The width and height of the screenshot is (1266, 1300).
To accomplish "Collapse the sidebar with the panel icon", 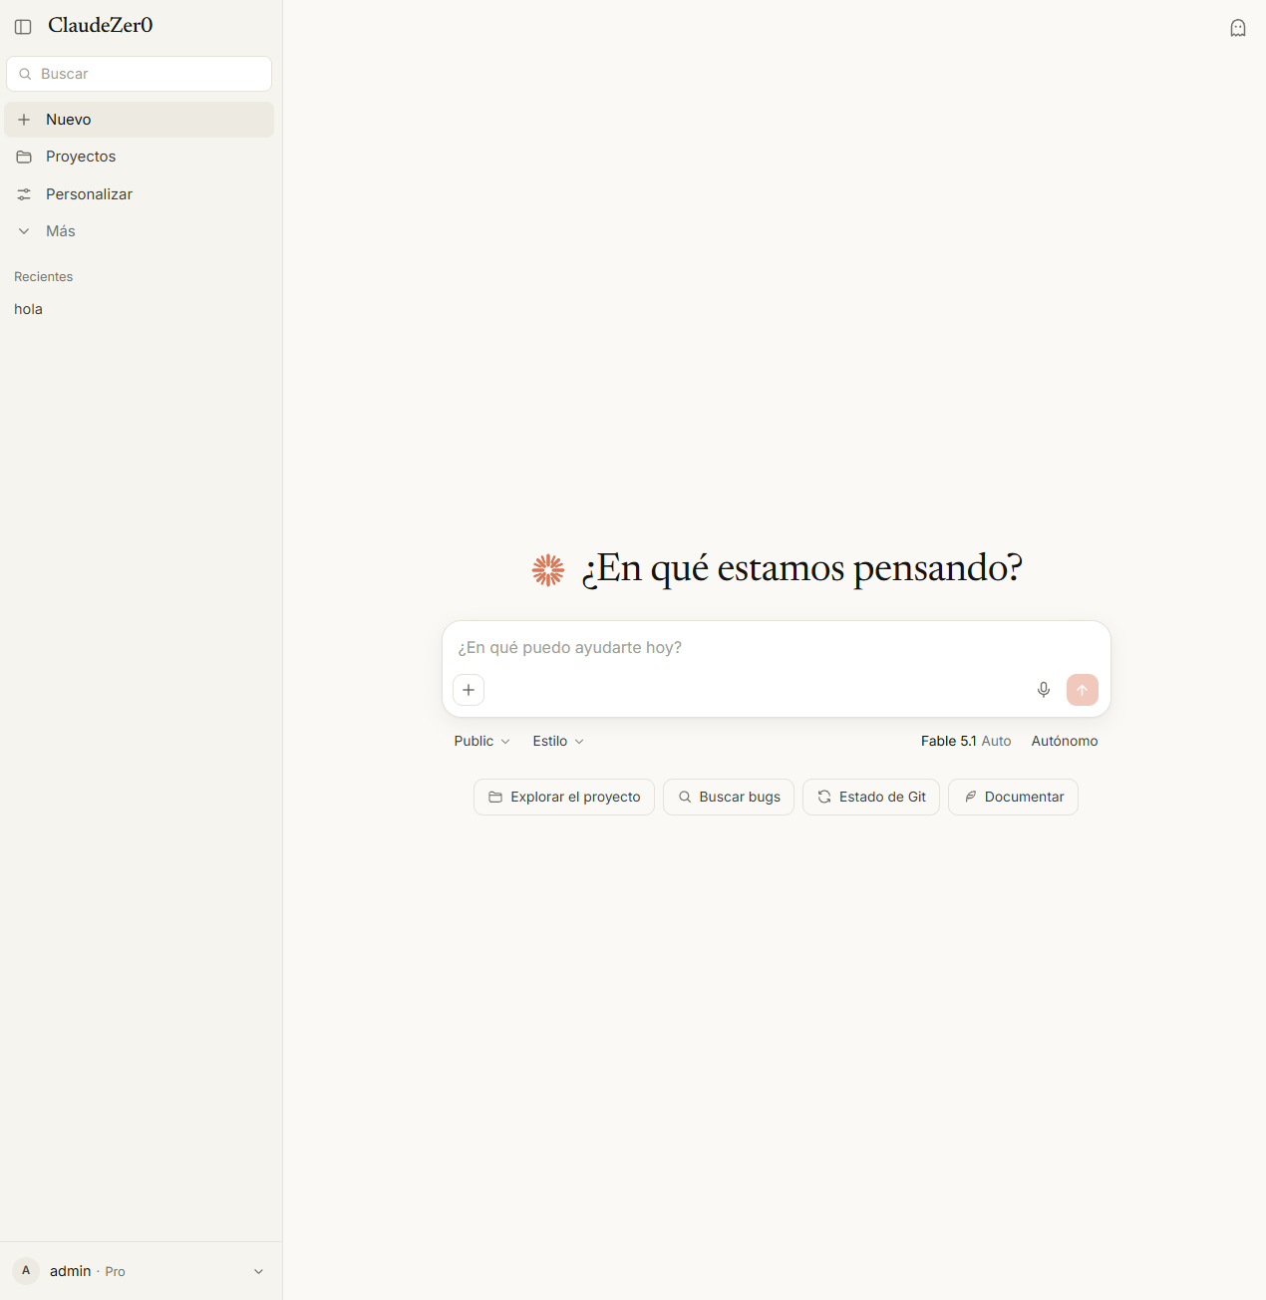I will [x=23, y=27].
